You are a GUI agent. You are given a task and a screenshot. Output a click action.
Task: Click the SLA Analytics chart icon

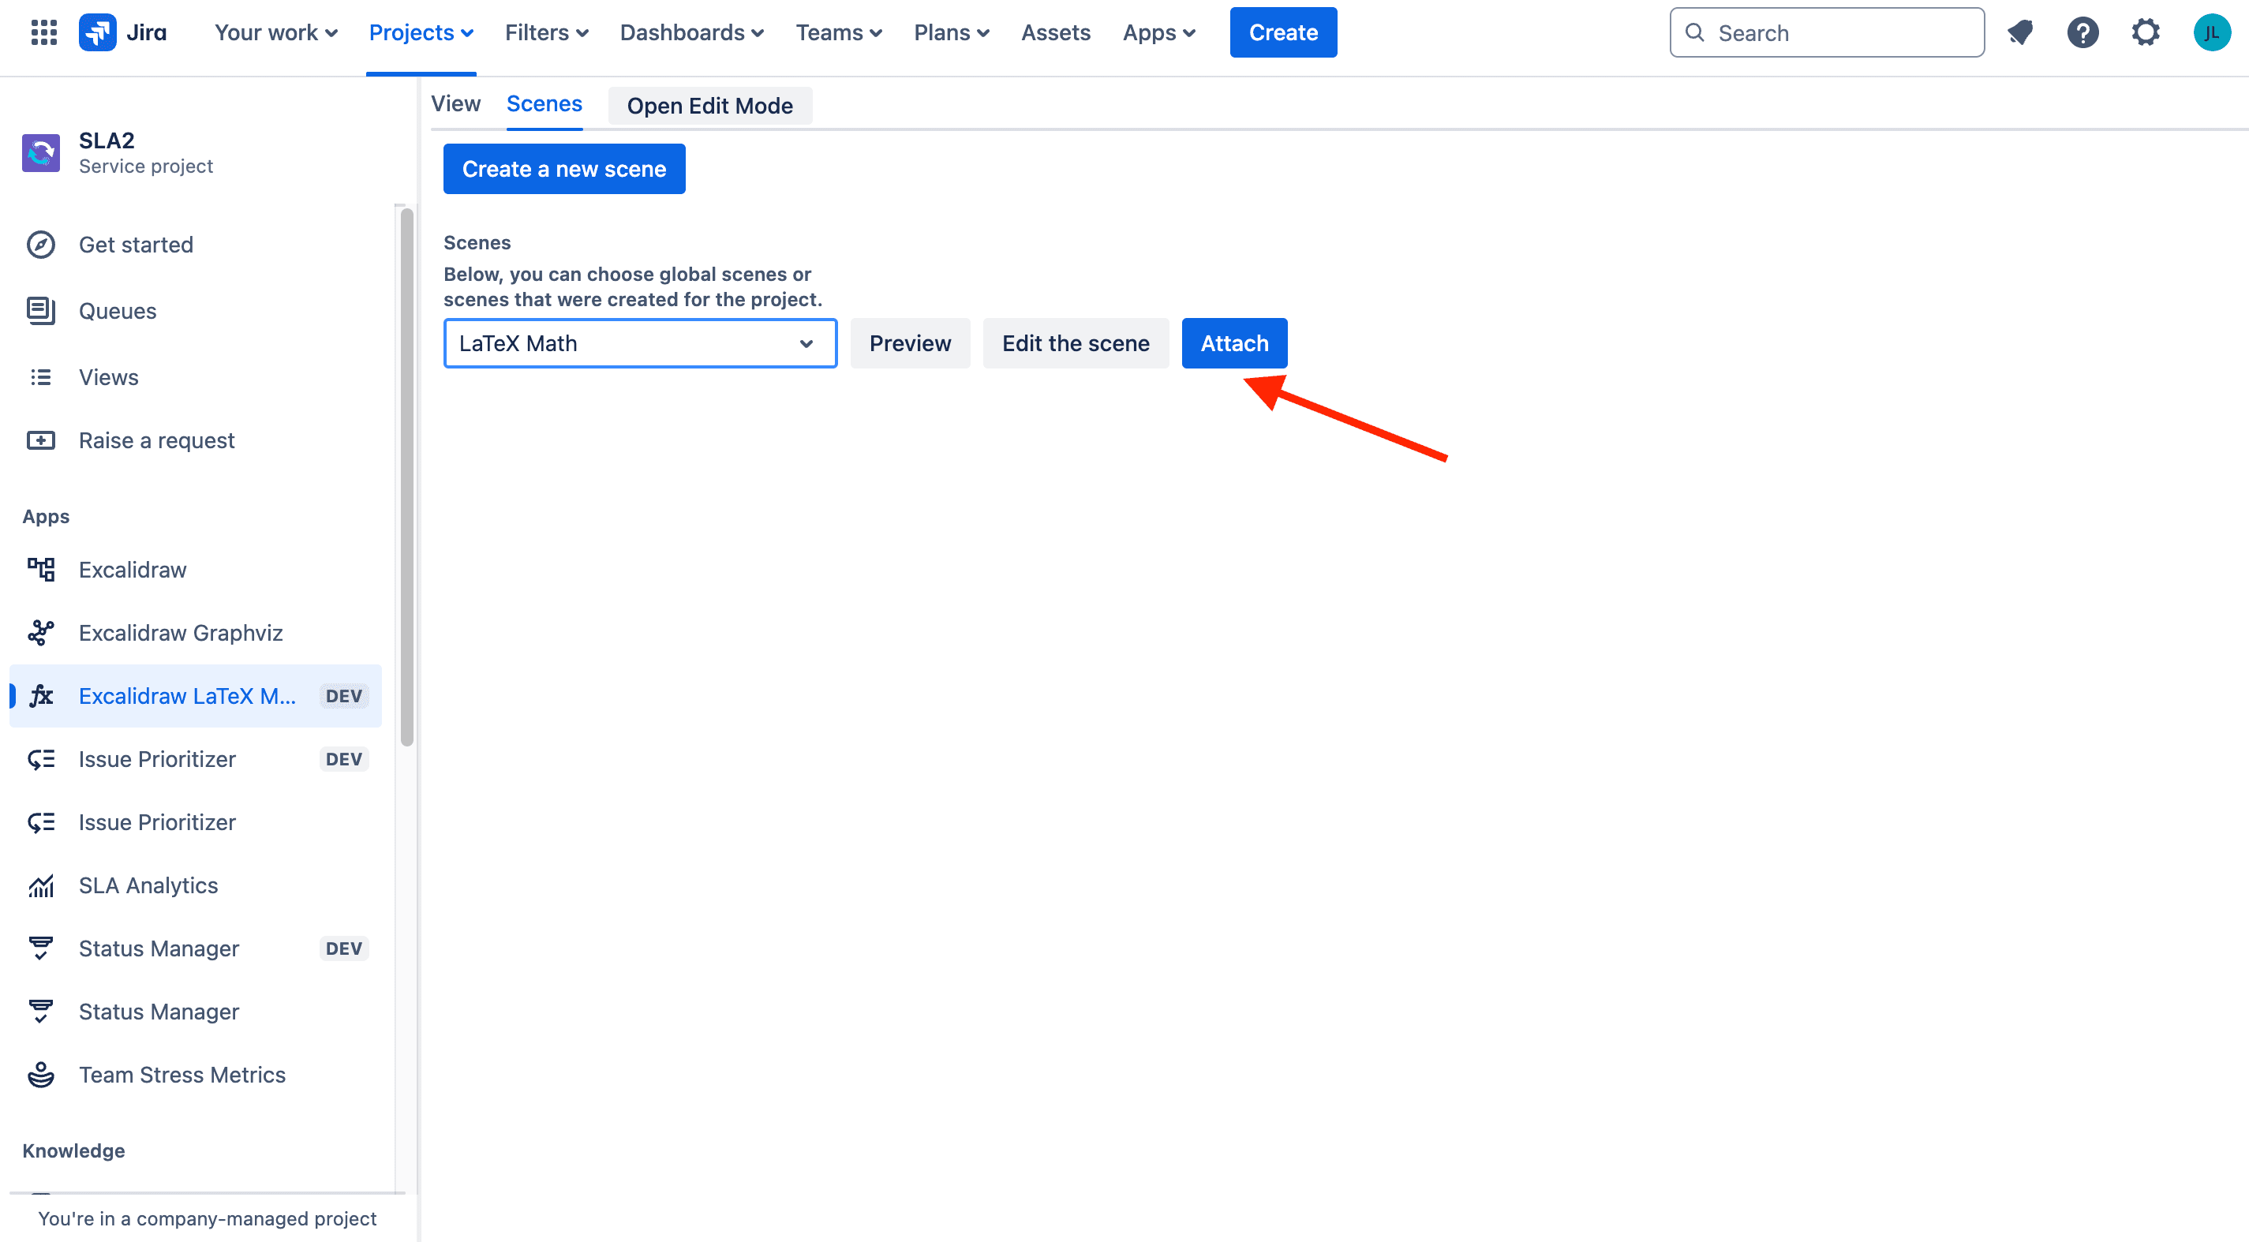pos(41,885)
